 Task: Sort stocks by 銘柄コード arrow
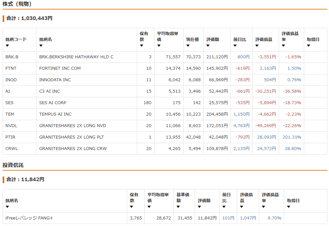point(7,46)
